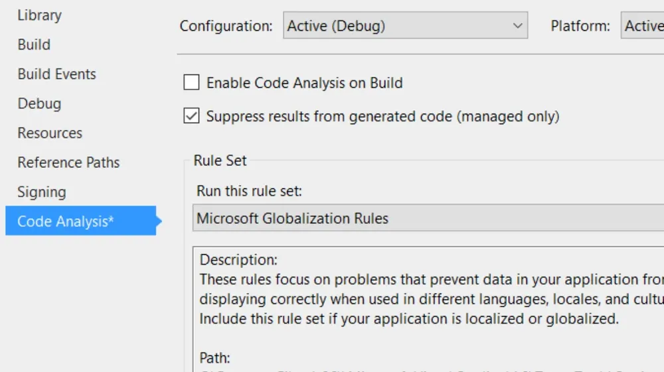This screenshot has width=664, height=372.
Task: Open the Microsoft Globalization Rules dropdown
Action: click(x=428, y=218)
